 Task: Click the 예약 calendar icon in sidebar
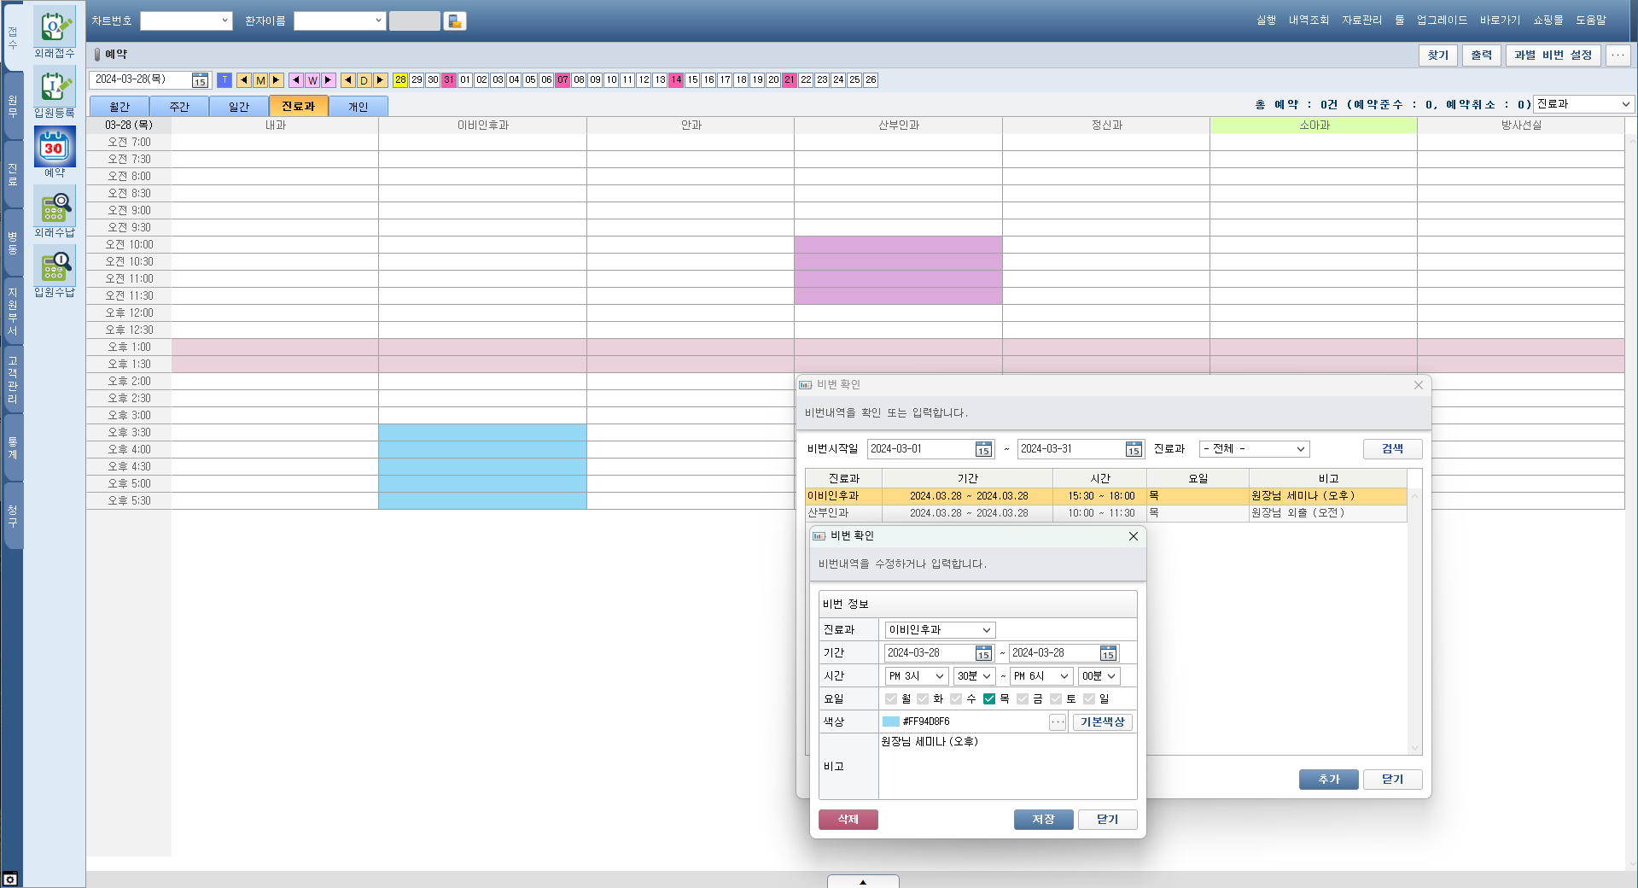click(55, 148)
